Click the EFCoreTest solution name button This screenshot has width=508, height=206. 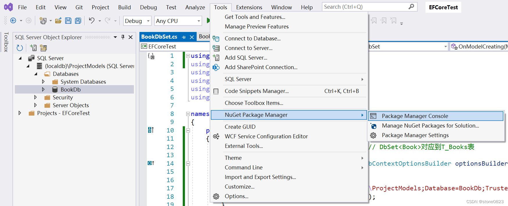pos(443,7)
